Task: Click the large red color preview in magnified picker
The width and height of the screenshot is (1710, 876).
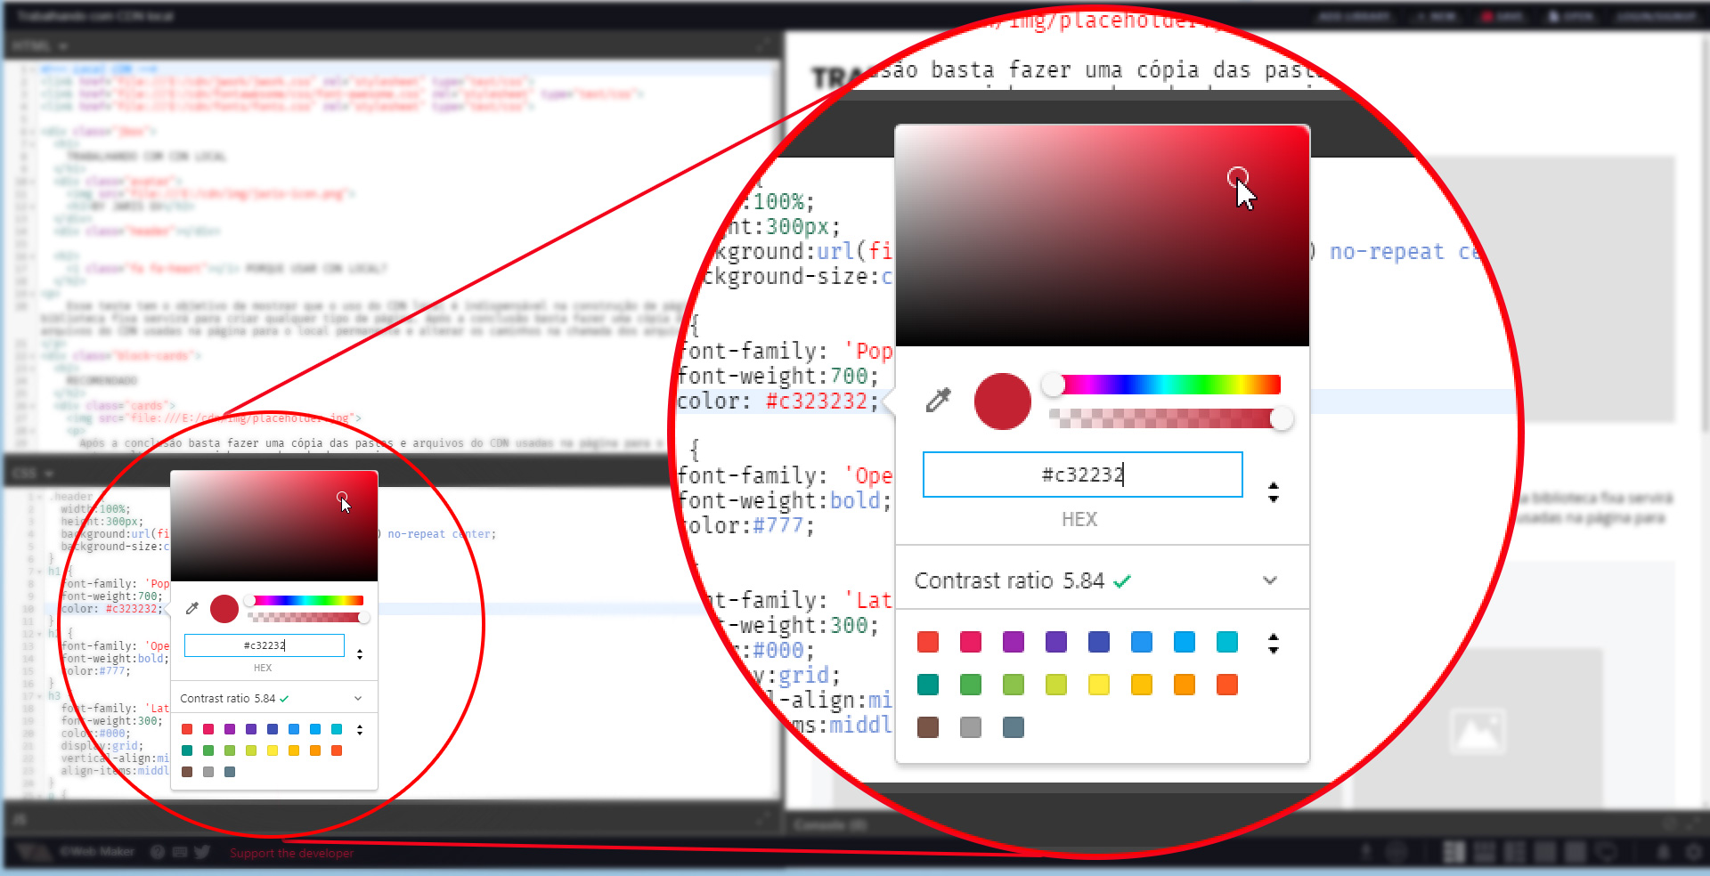Action: (x=1003, y=401)
